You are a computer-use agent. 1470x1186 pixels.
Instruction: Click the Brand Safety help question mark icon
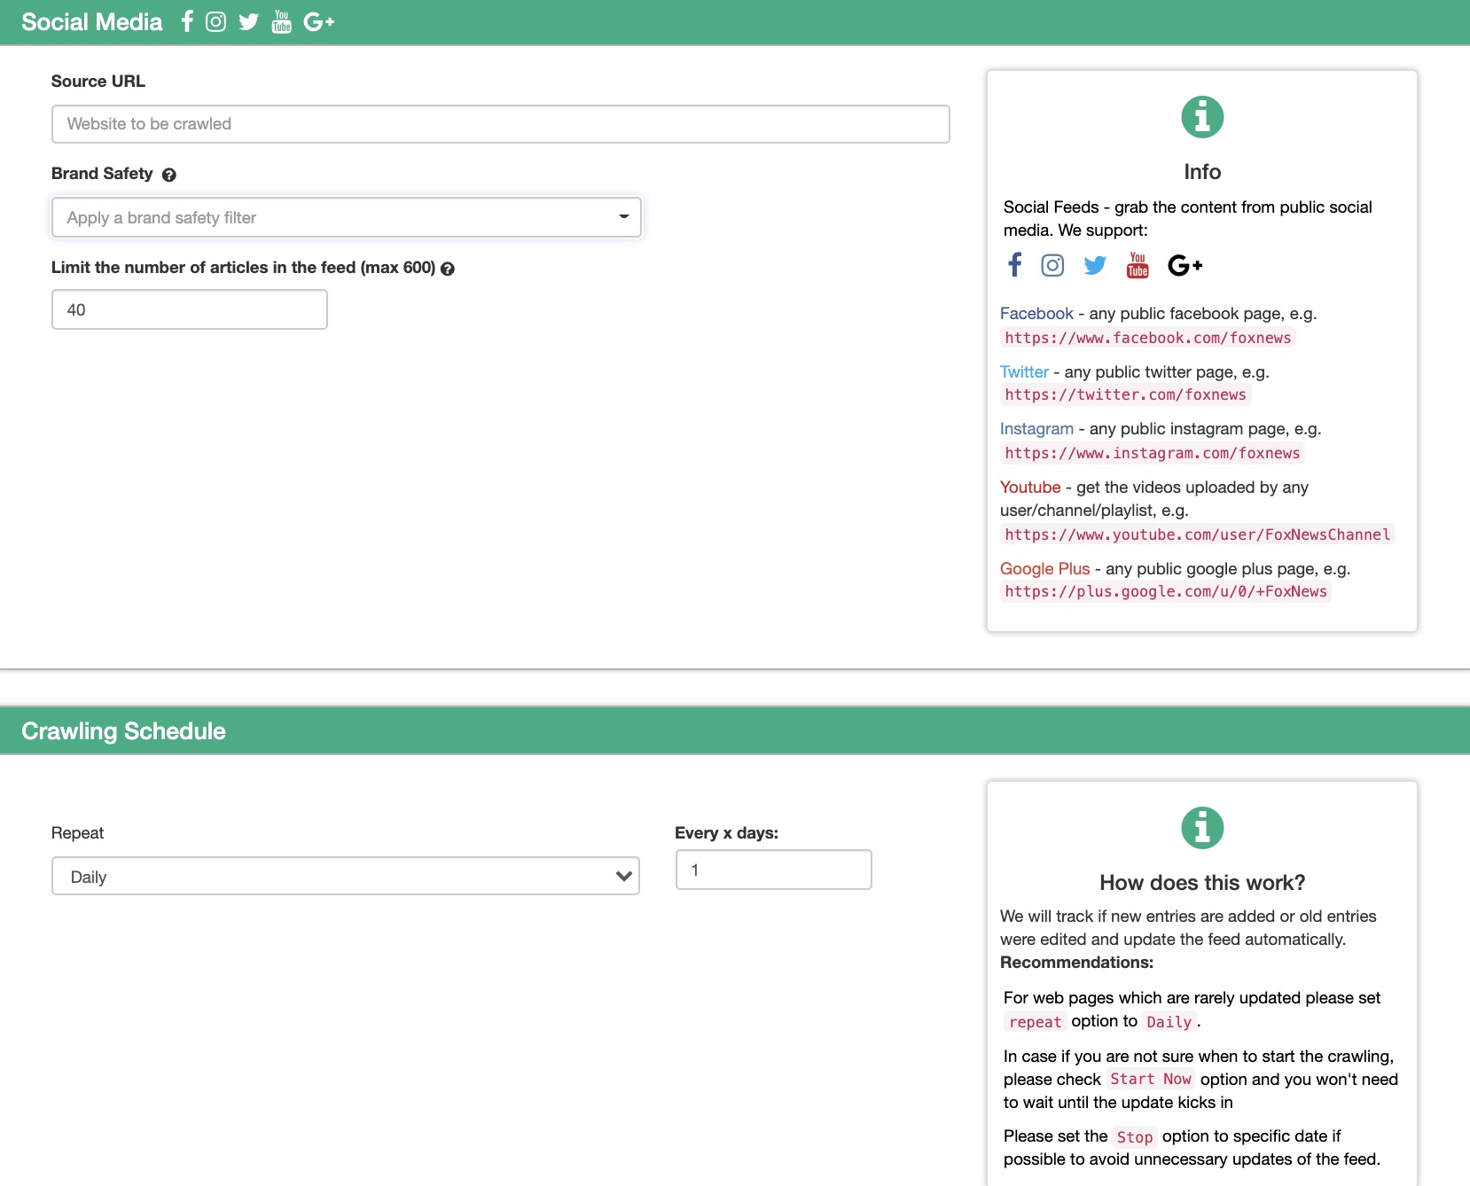(x=169, y=175)
